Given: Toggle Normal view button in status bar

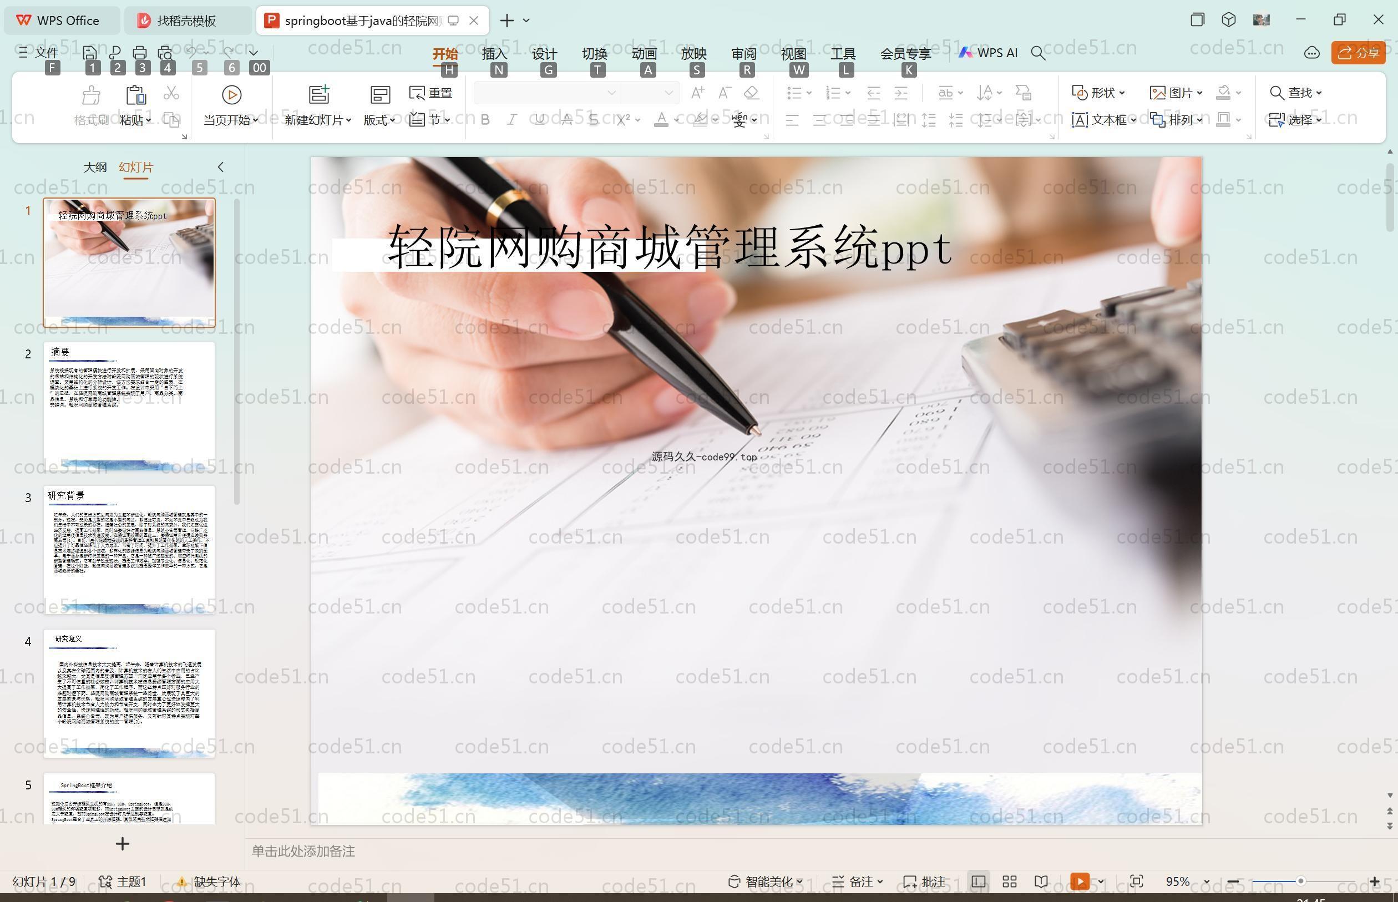Looking at the screenshot, I should click(978, 881).
